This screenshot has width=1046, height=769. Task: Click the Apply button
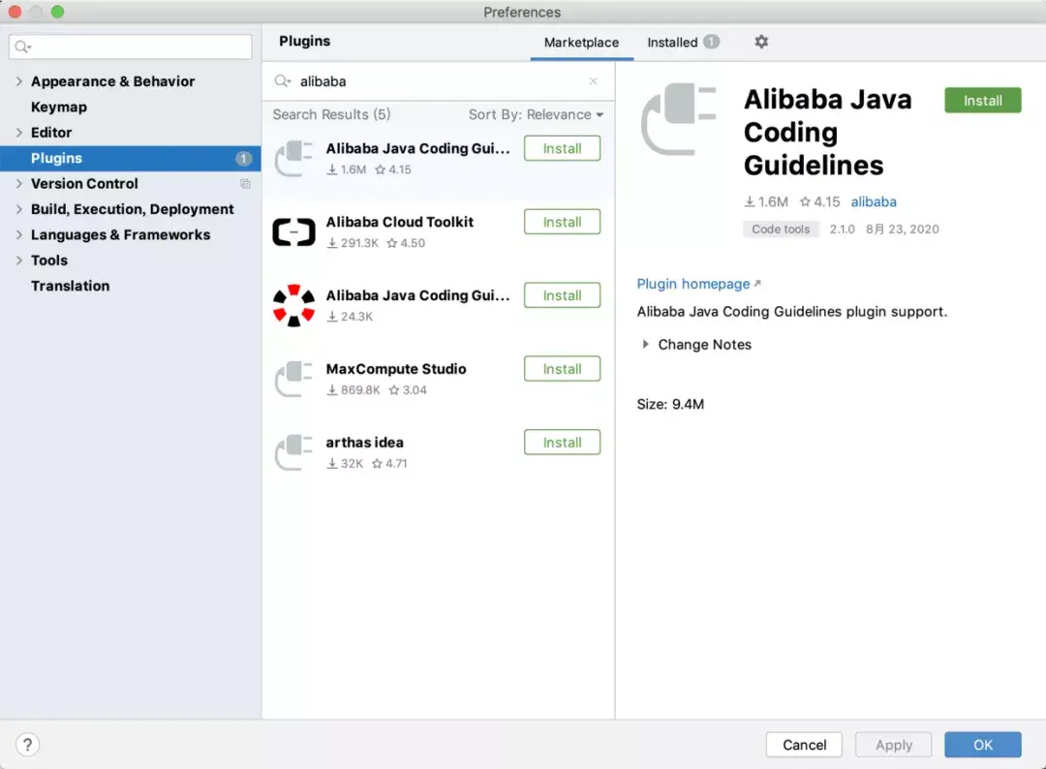coord(893,745)
